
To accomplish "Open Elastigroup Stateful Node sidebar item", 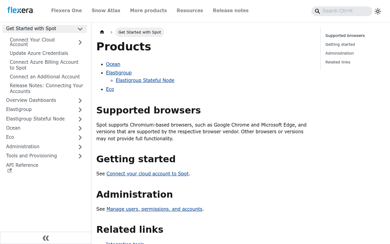I will coord(35,119).
